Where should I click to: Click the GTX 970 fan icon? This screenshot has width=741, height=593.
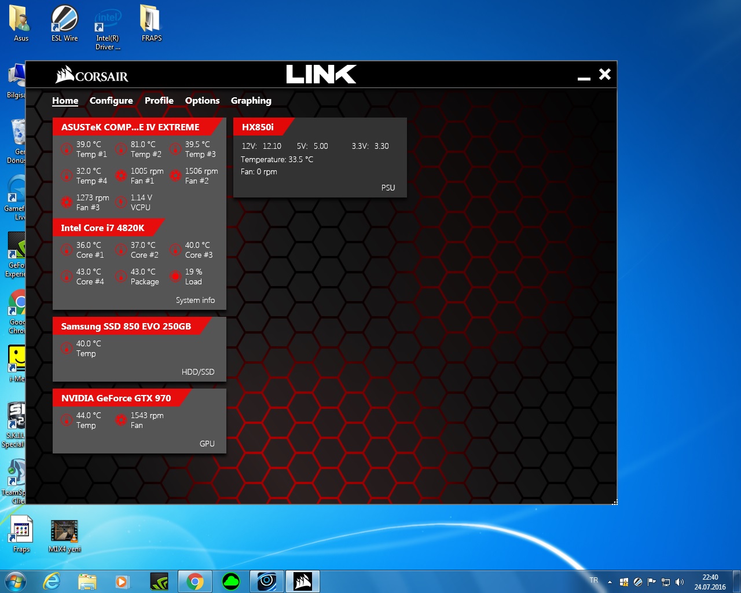(121, 420)
